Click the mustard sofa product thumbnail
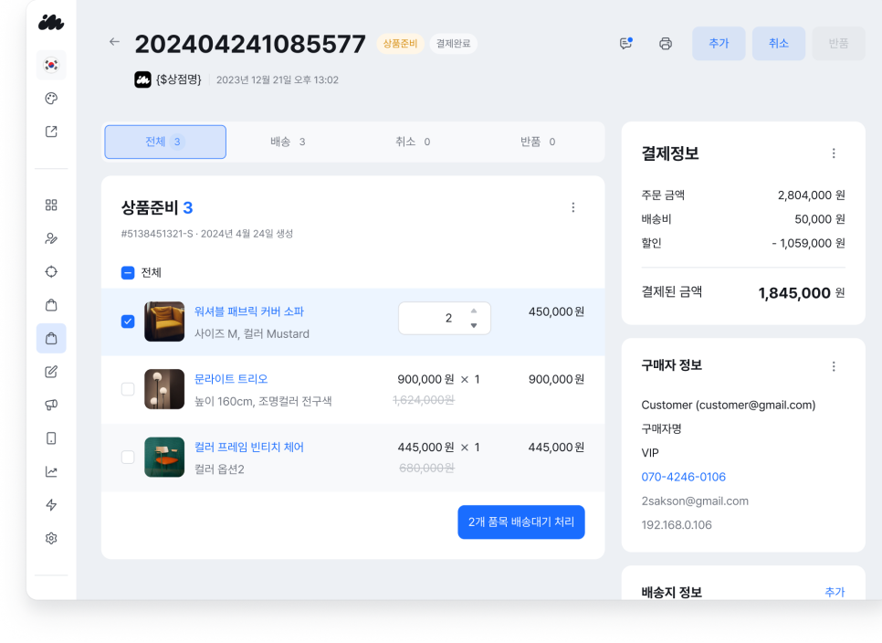The width and height of the screenshot is (882, 643). coord(164,321)
